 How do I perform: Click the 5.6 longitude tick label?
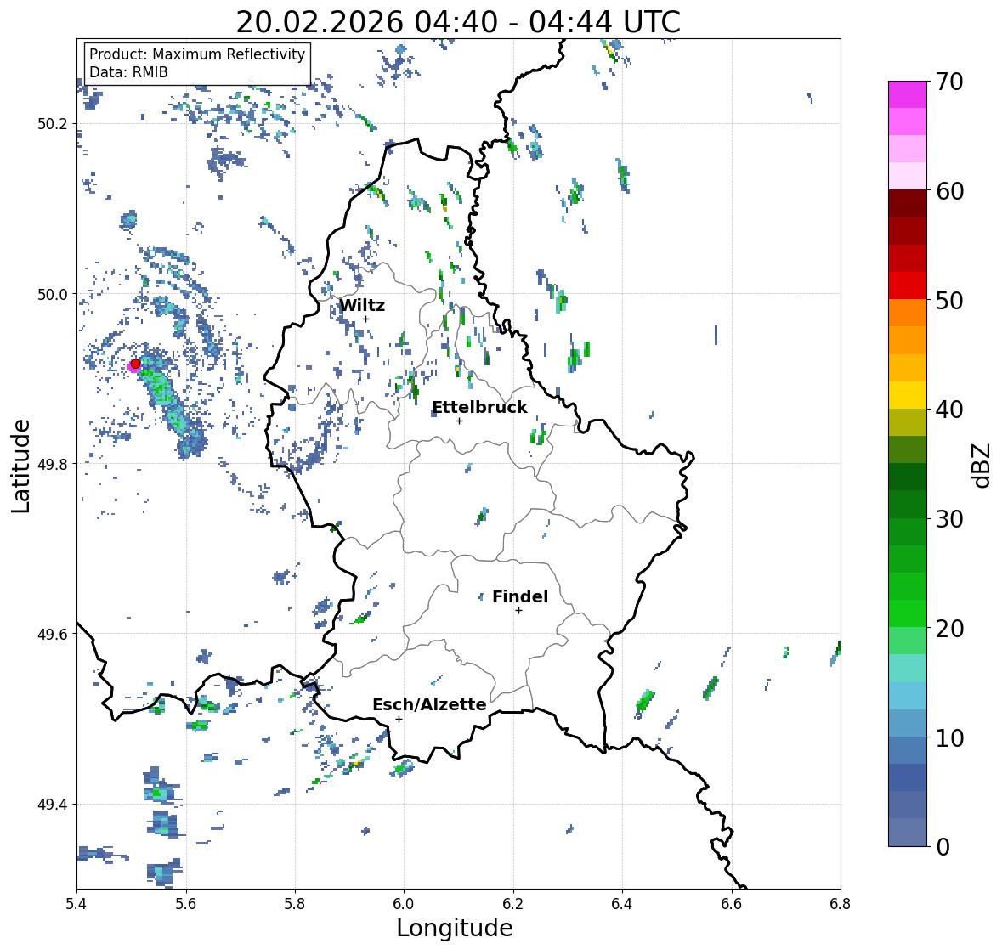pyautogui.click(x=186, y=904)
